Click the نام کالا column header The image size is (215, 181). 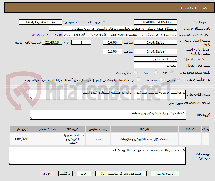point(144,129)
